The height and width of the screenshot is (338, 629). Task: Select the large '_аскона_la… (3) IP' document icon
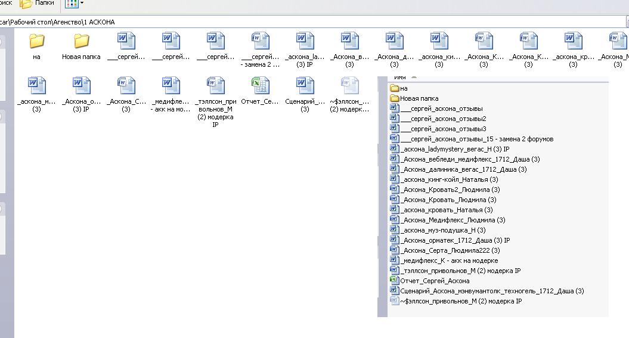[305, 41]
